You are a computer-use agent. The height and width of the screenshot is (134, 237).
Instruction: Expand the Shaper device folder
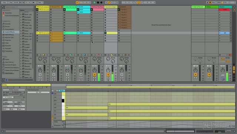pyautogui.click(x=21, y=72)
